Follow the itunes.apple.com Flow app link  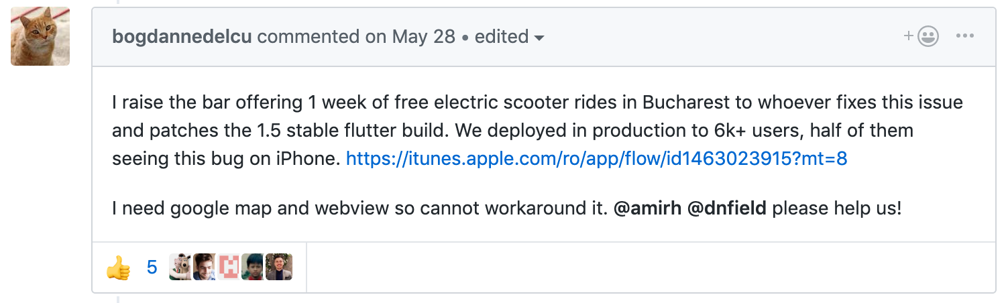(x=597, y=159)
